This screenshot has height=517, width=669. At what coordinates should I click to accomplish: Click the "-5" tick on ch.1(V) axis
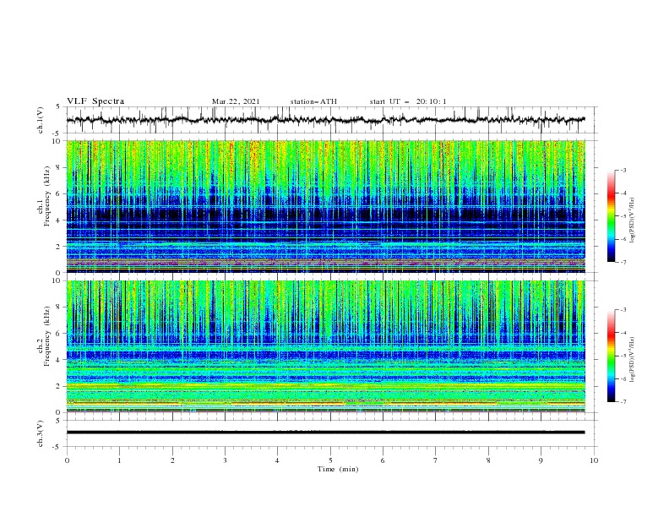[57, 133]
